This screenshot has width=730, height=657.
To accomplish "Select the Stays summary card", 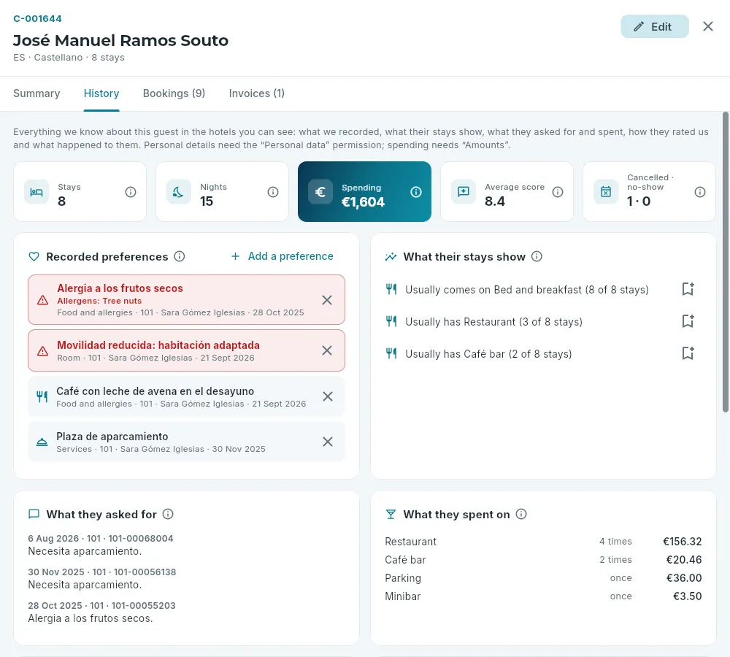I will 80,192.
